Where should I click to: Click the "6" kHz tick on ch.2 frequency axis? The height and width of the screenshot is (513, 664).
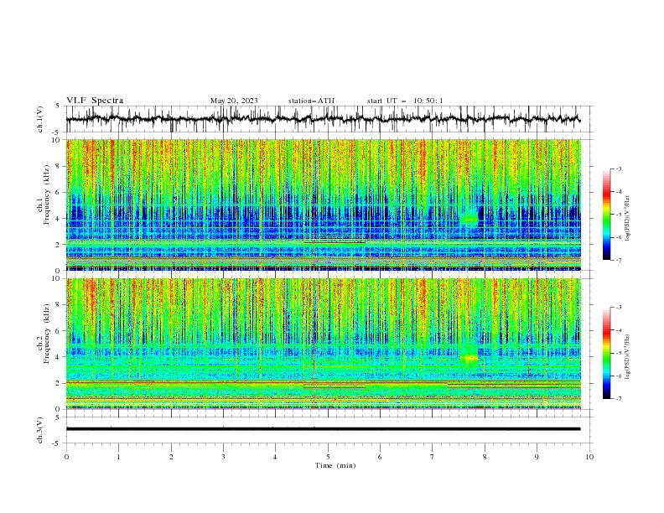click(59, 331)
